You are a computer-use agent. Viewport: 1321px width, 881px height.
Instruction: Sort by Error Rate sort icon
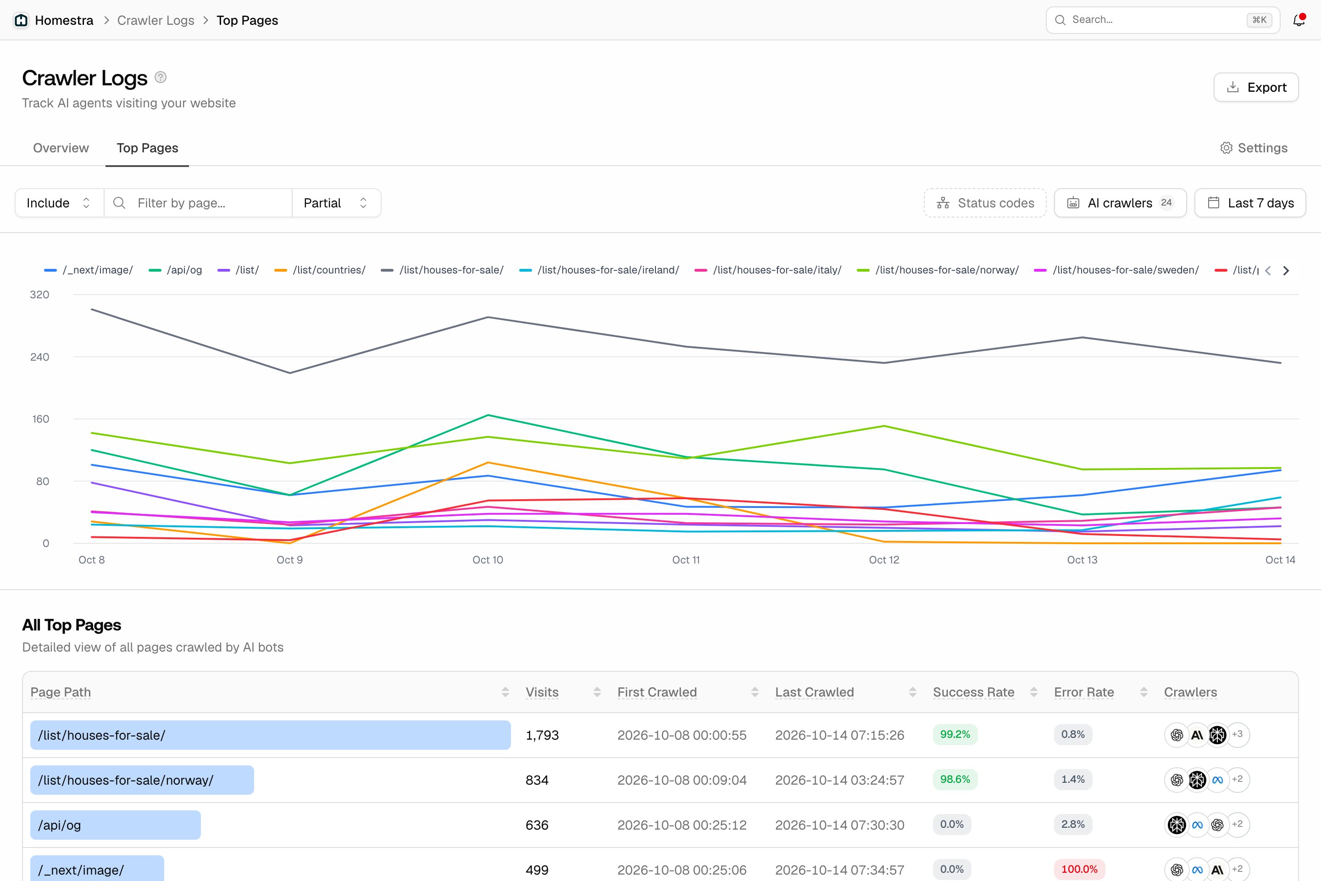(x=1144, y=692)
